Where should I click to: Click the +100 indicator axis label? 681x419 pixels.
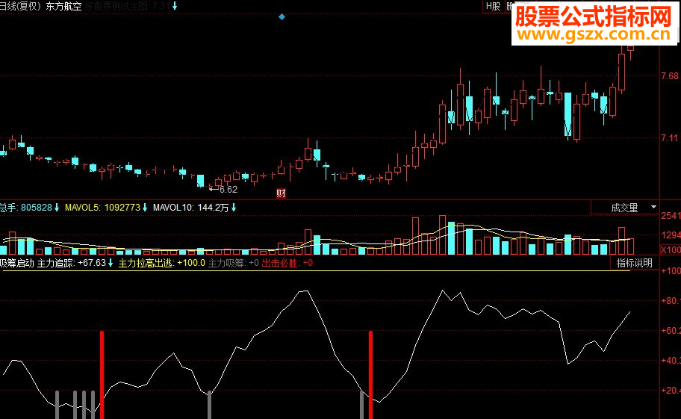pos(671,270)
